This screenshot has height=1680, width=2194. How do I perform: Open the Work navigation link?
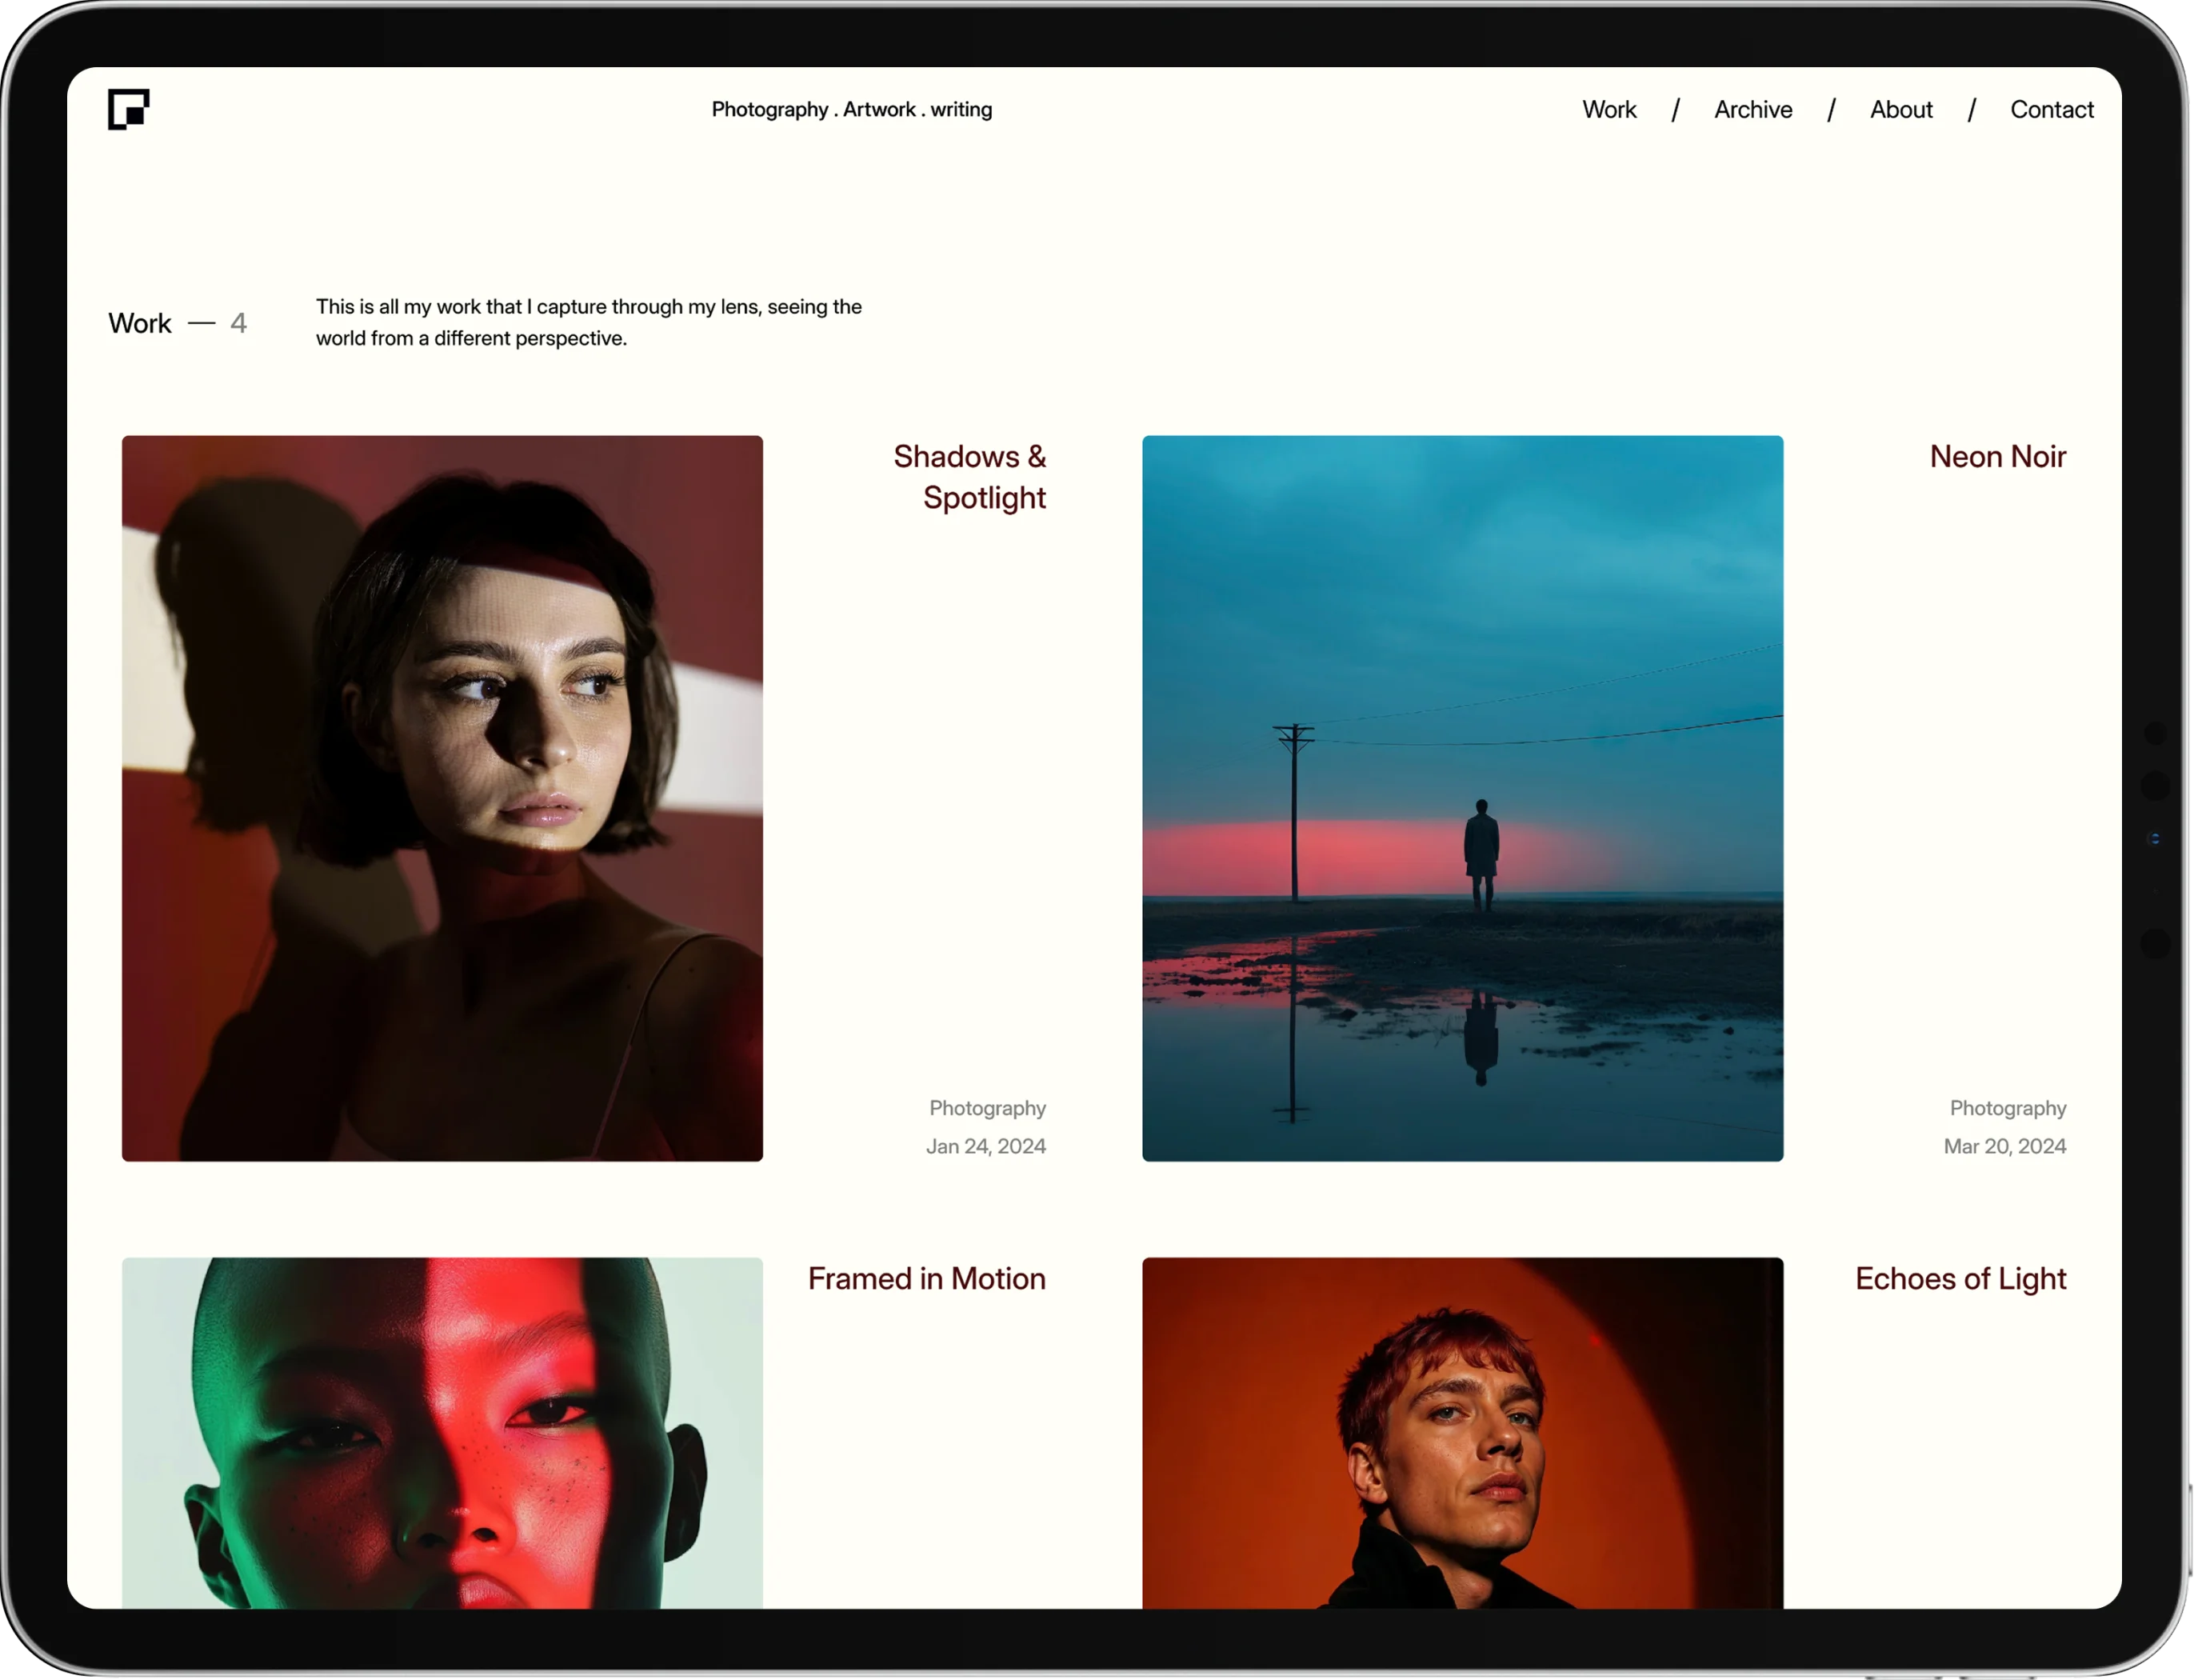1609,109
